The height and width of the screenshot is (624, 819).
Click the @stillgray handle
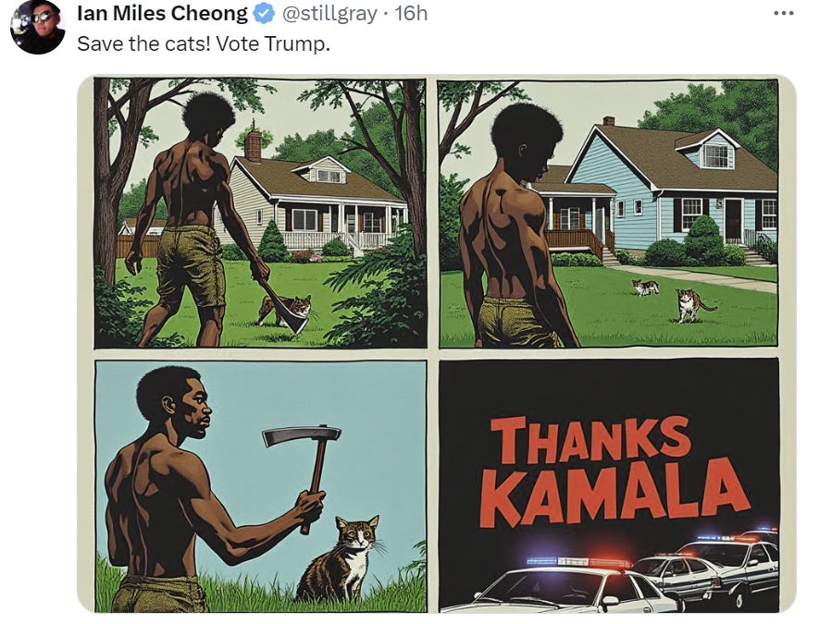329,14
